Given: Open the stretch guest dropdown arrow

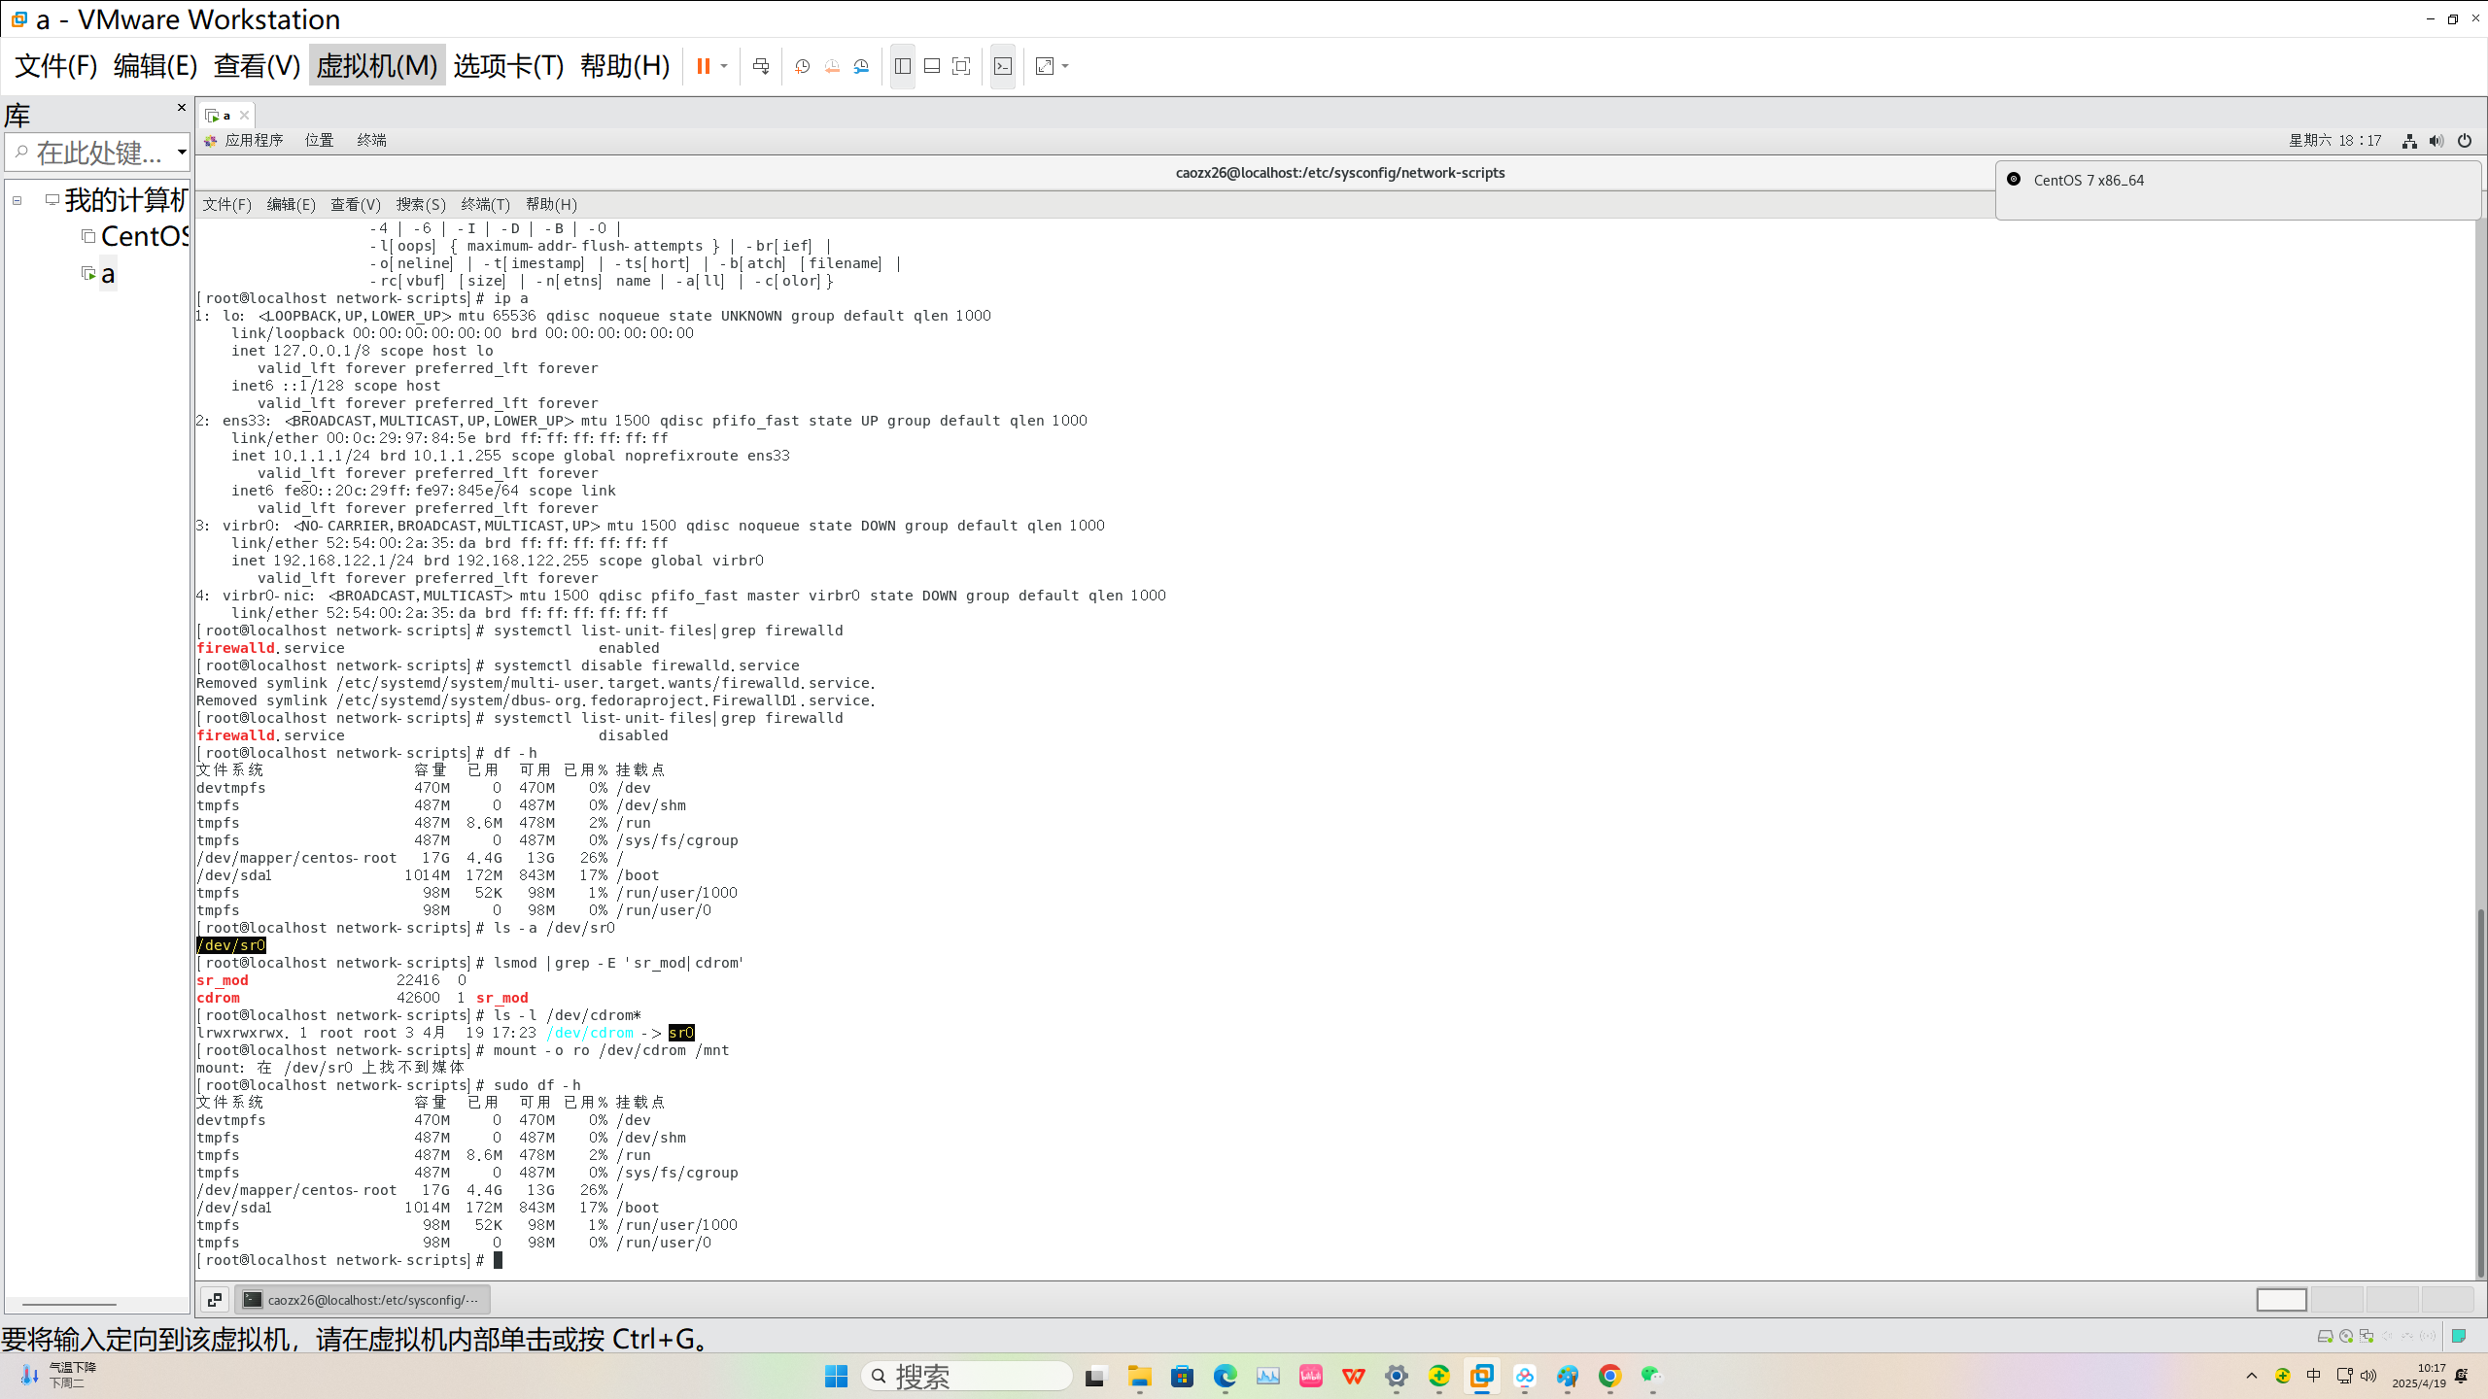Looking at the screenshot, I should click(1065, 66).
